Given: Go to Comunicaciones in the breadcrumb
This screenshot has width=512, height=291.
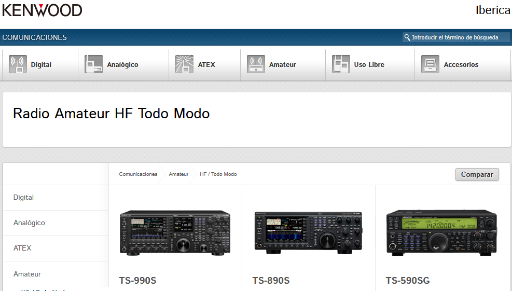Looking at the screenshot, I should point(138,174).
